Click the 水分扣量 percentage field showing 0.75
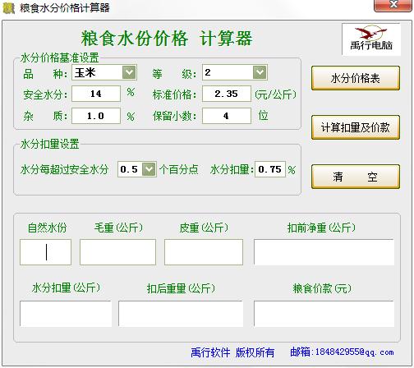This screenshot has width=414, height=368. pos(270,169)
